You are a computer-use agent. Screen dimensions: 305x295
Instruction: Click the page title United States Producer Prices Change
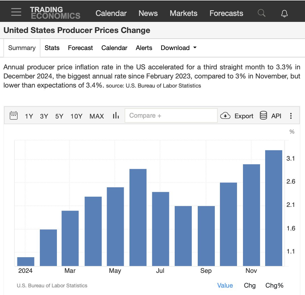(77, 30)
